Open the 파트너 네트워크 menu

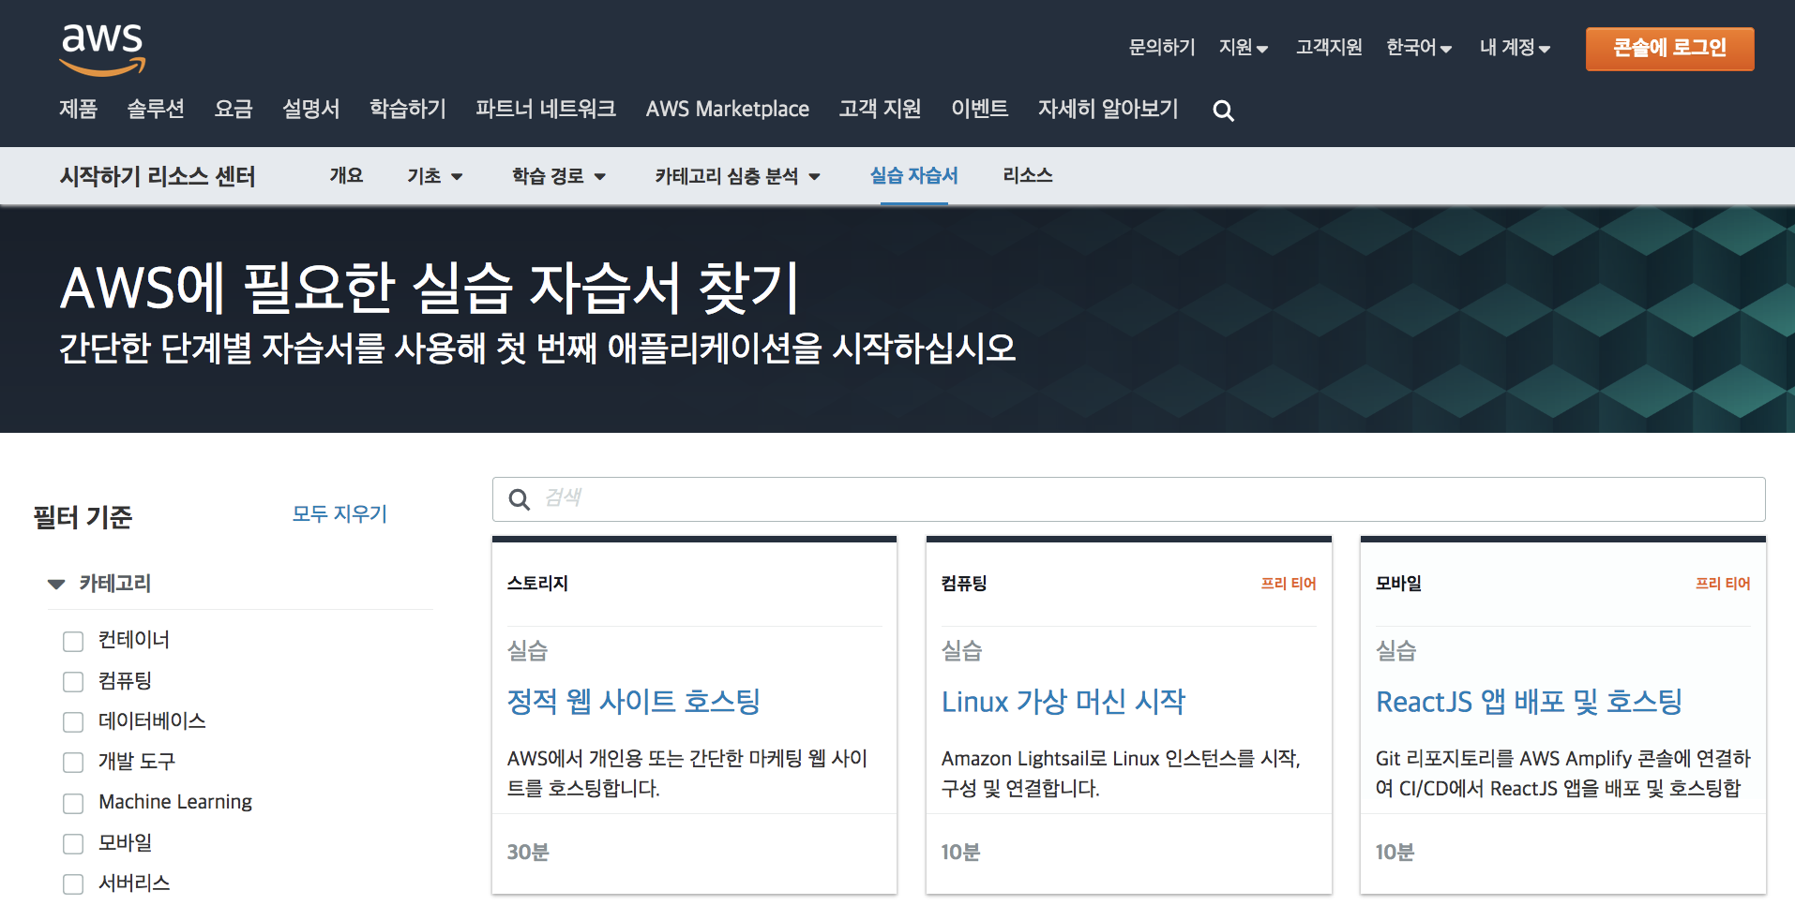[546, 109]
